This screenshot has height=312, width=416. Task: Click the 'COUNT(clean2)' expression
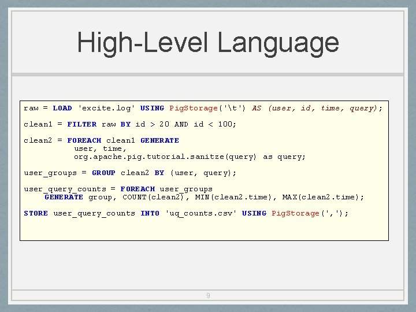coord(153,197)
